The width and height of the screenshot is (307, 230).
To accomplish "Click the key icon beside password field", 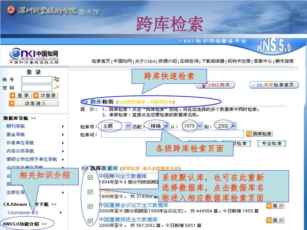I will (56, 87).
